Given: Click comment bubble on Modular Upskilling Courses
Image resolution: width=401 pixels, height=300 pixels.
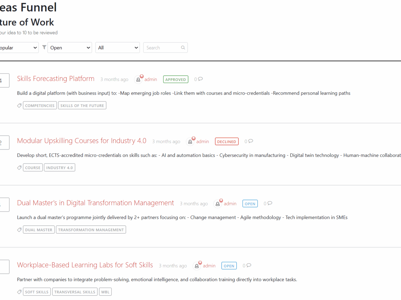Looking at the screenshot, I should click(x=250, y=141).
